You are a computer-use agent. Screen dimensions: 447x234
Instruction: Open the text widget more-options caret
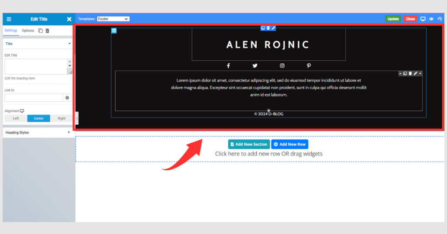pos(420,73)
